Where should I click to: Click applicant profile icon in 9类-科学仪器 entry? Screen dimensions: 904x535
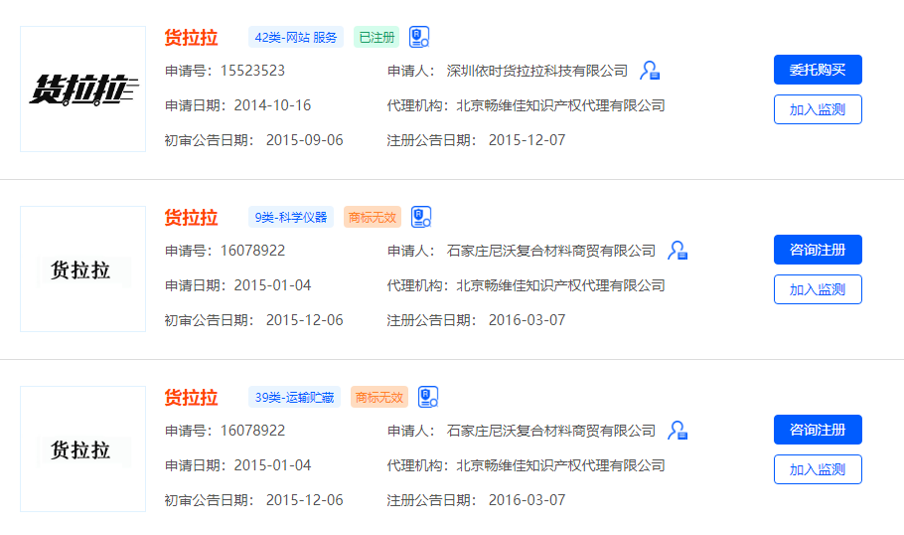click(678, 251)
